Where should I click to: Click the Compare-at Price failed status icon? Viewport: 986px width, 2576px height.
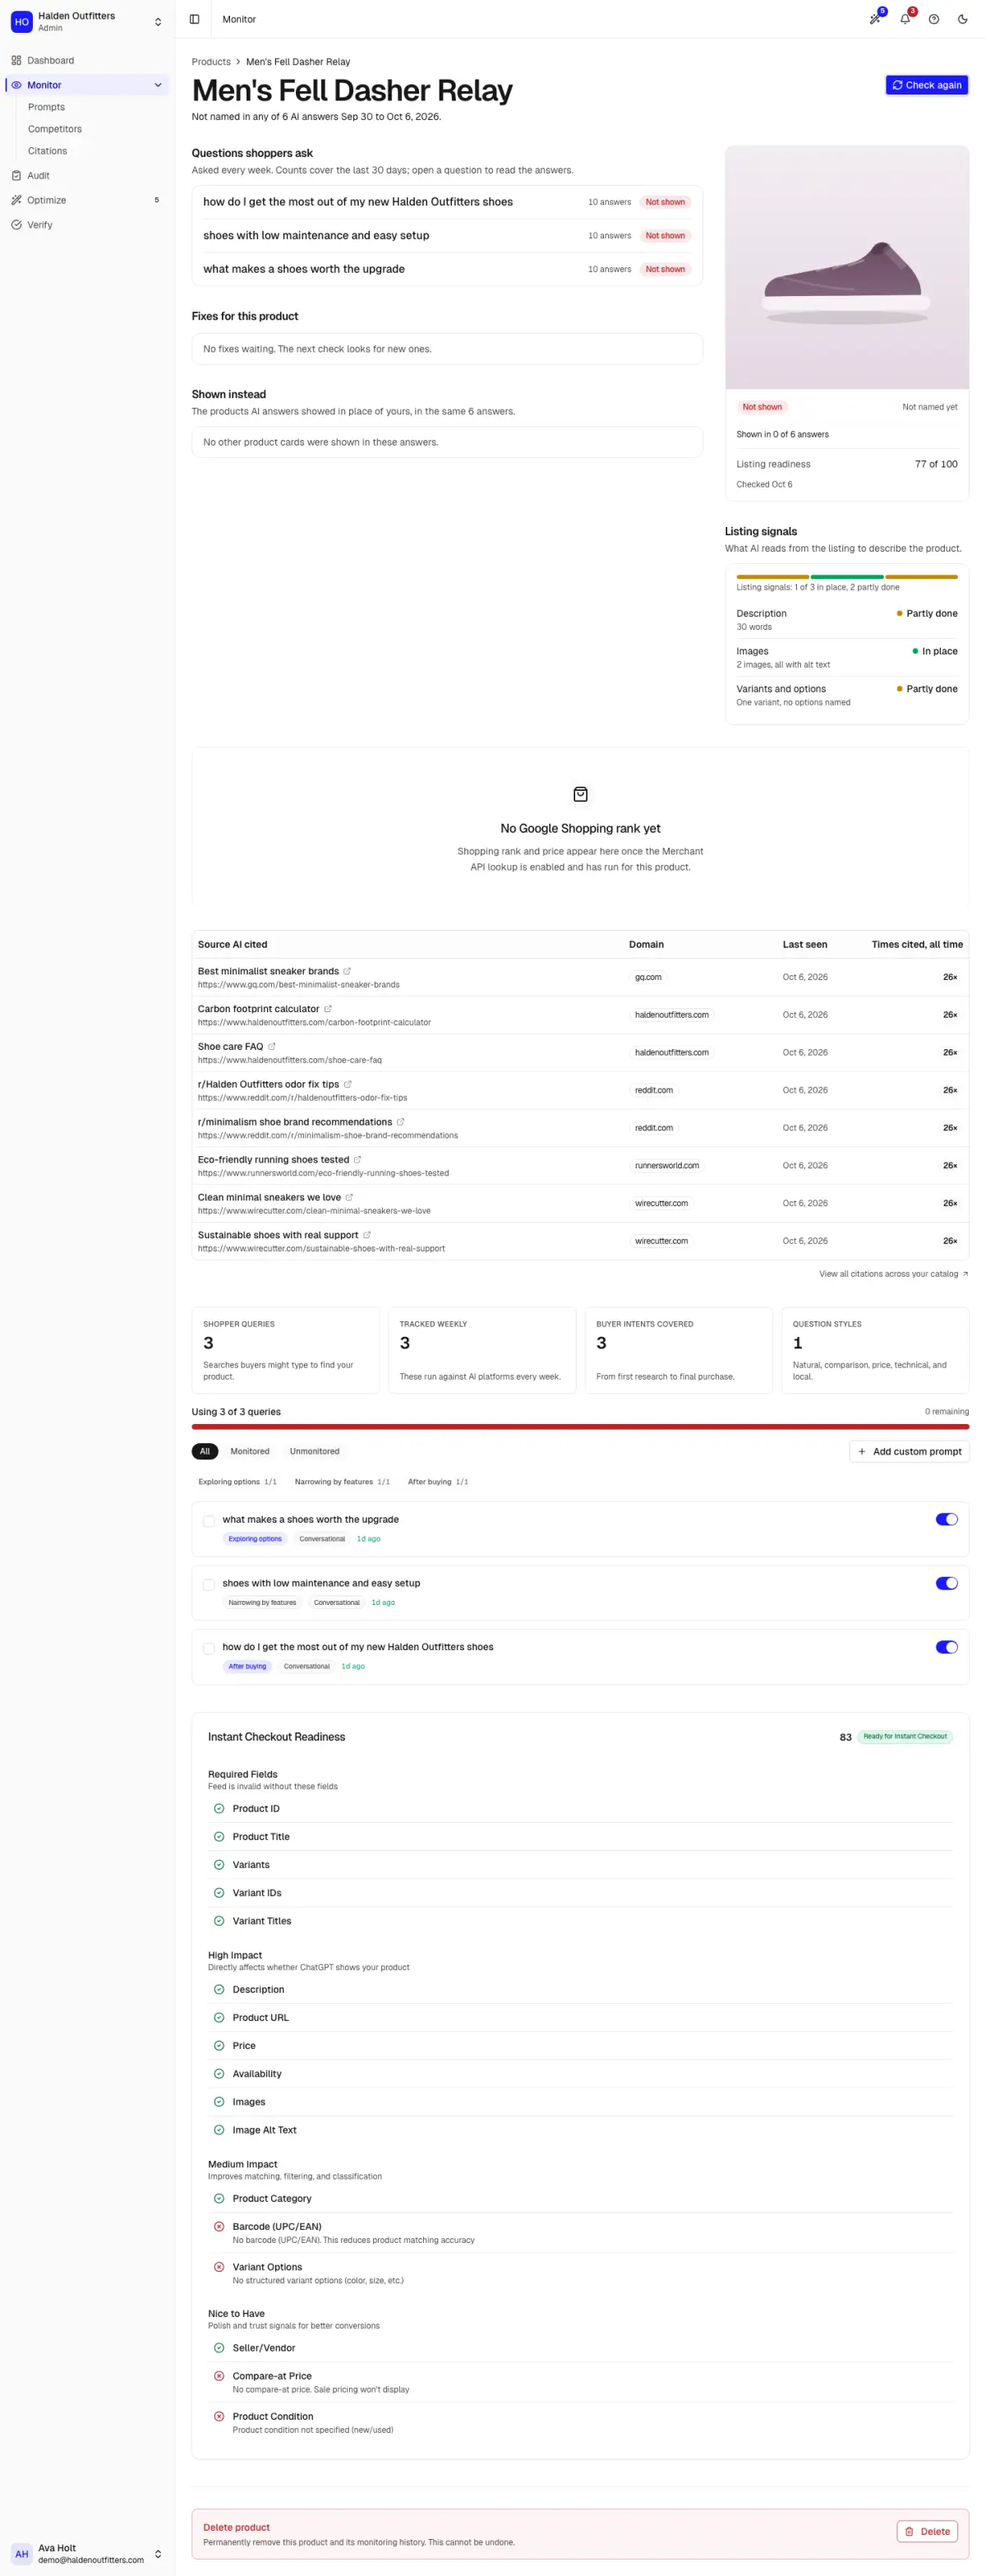[219, 2375]
